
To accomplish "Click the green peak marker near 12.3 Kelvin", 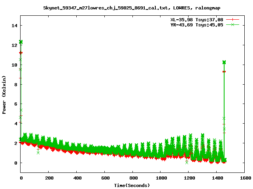I will pyautogui.click(x=21, y=42).
